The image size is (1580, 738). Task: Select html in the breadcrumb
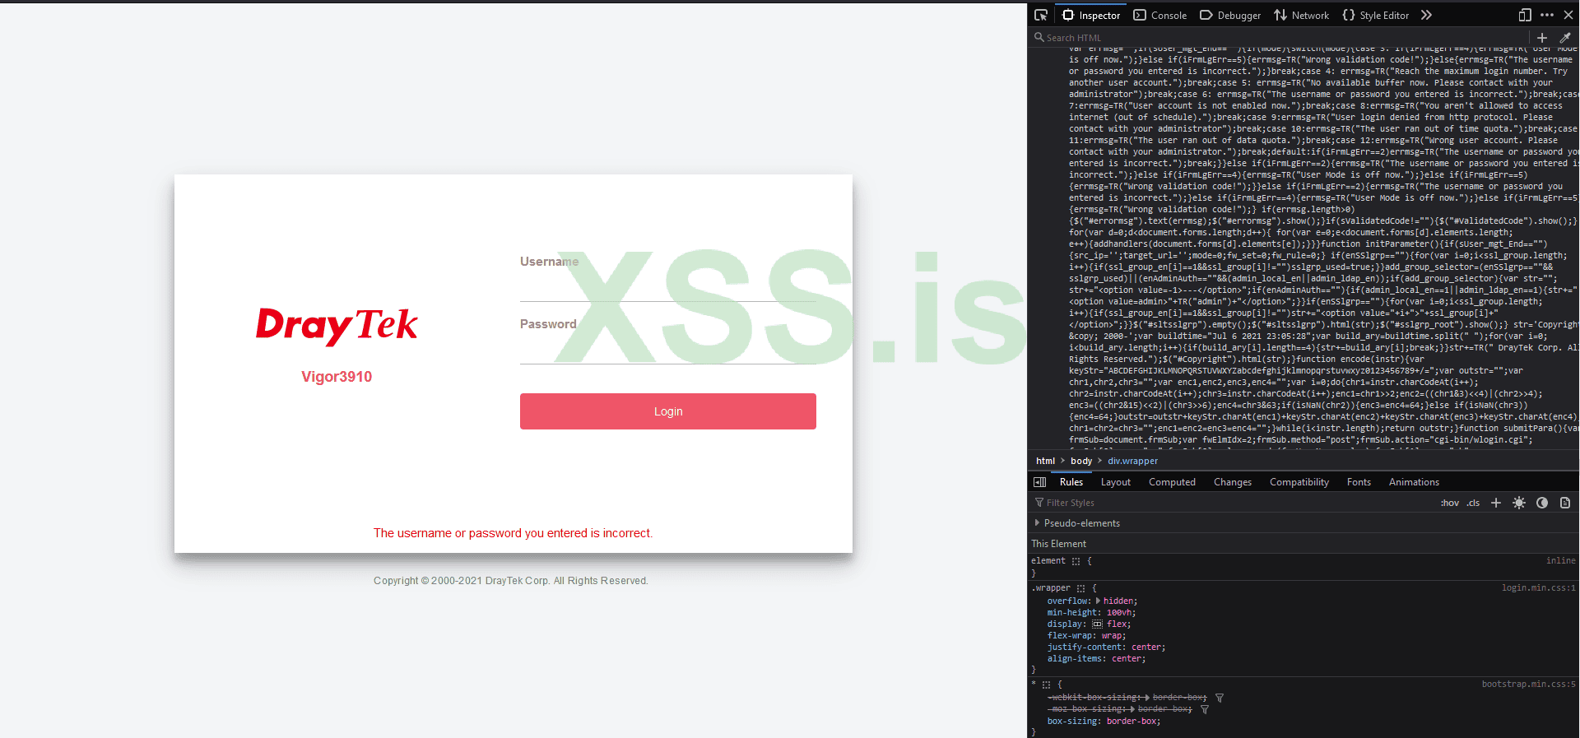click(1045, 461)
